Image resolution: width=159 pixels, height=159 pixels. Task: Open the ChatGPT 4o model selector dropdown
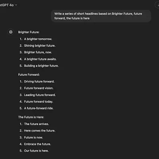click(x=8, y=5)
